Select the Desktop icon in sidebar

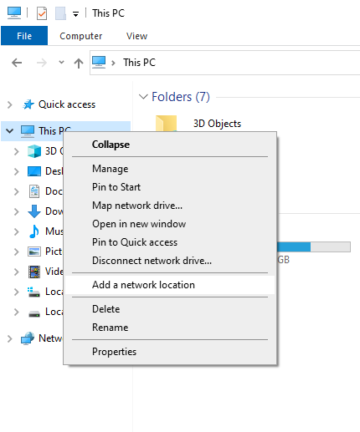click(x=34, y=171)
